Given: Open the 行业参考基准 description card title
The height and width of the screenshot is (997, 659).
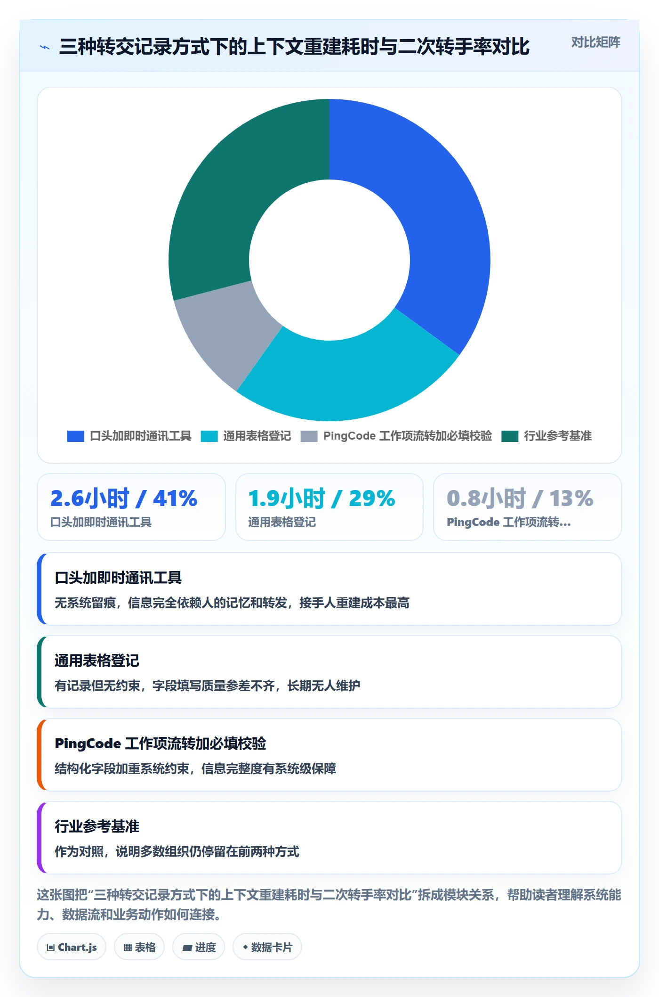Looking at the screenshot, I should coord(97,826).
